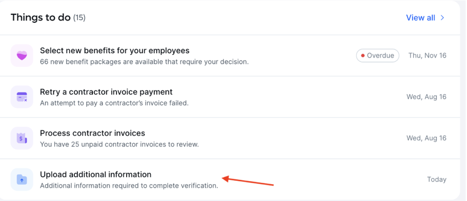The height and width of the screenshot is (201, 467).
Task: Click the 25 unpaid contractor invoices description
Action: (119, 144)
